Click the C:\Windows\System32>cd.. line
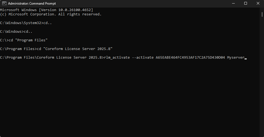The image size is (264, 137). [26, 23]
